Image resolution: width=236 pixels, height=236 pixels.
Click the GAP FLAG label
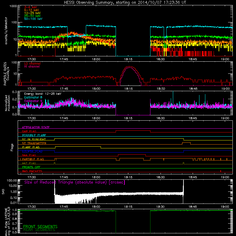(29, 131)
